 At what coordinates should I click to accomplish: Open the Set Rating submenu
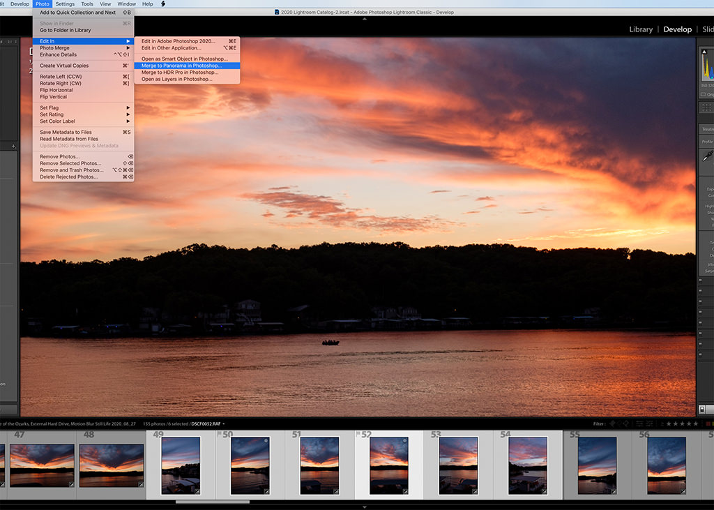click(x=84, y=115)
